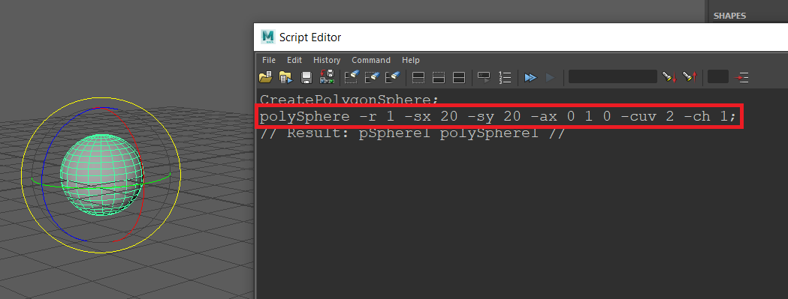Click the Clear Input eraser icon
This screenshot has width=788, height=299.
click(x=371, y=77)
